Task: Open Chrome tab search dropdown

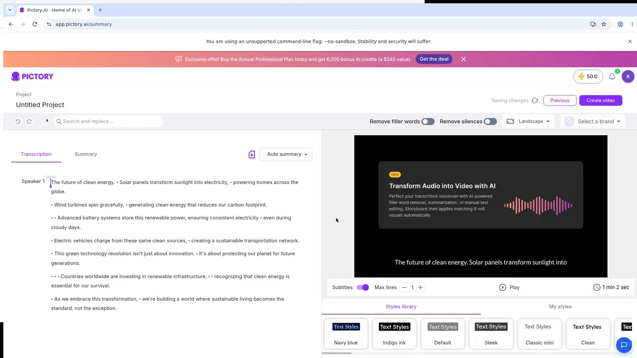Action: [9, 10]
